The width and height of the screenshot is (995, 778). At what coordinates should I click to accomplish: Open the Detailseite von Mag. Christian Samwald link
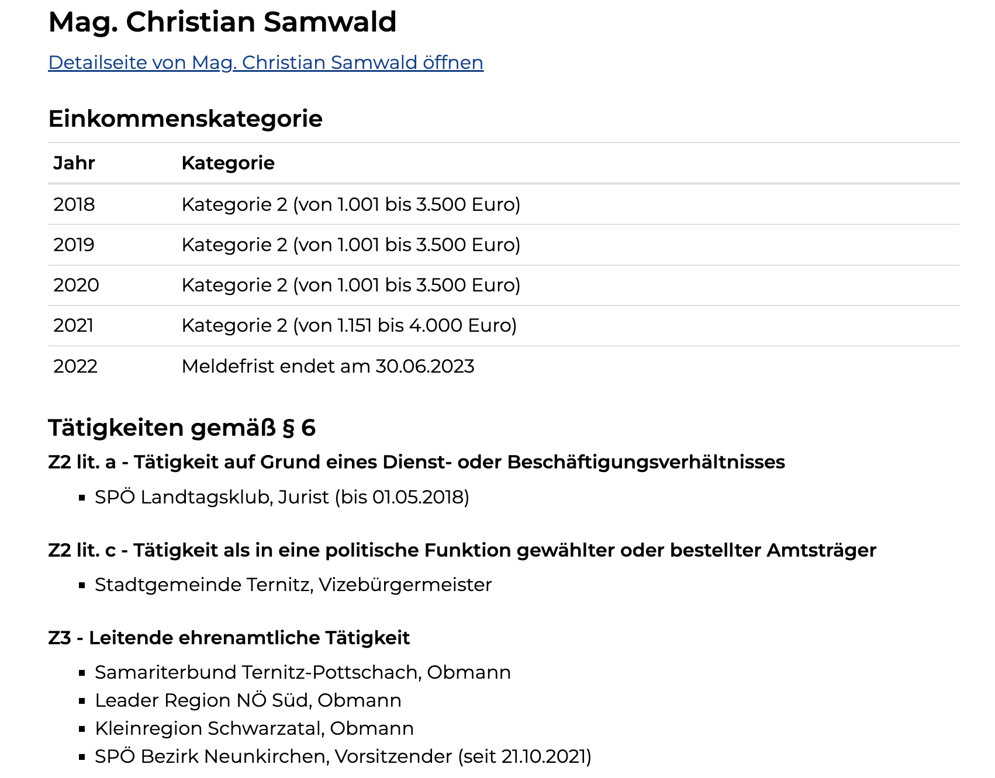pyautogui.click(x=265, y=62)
